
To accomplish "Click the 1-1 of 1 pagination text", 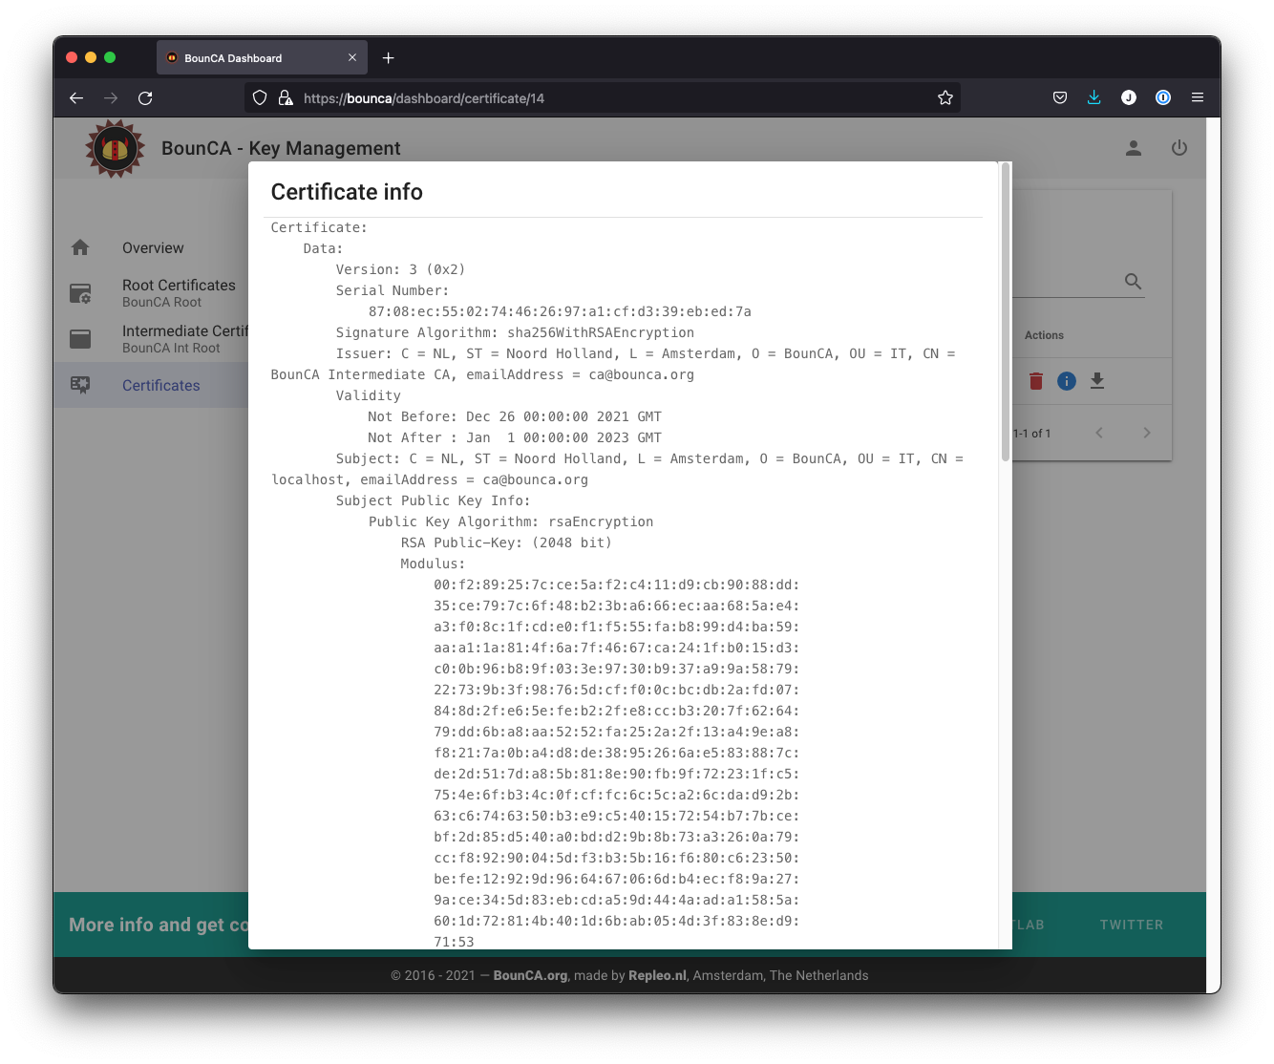I will pos(1031,434).
